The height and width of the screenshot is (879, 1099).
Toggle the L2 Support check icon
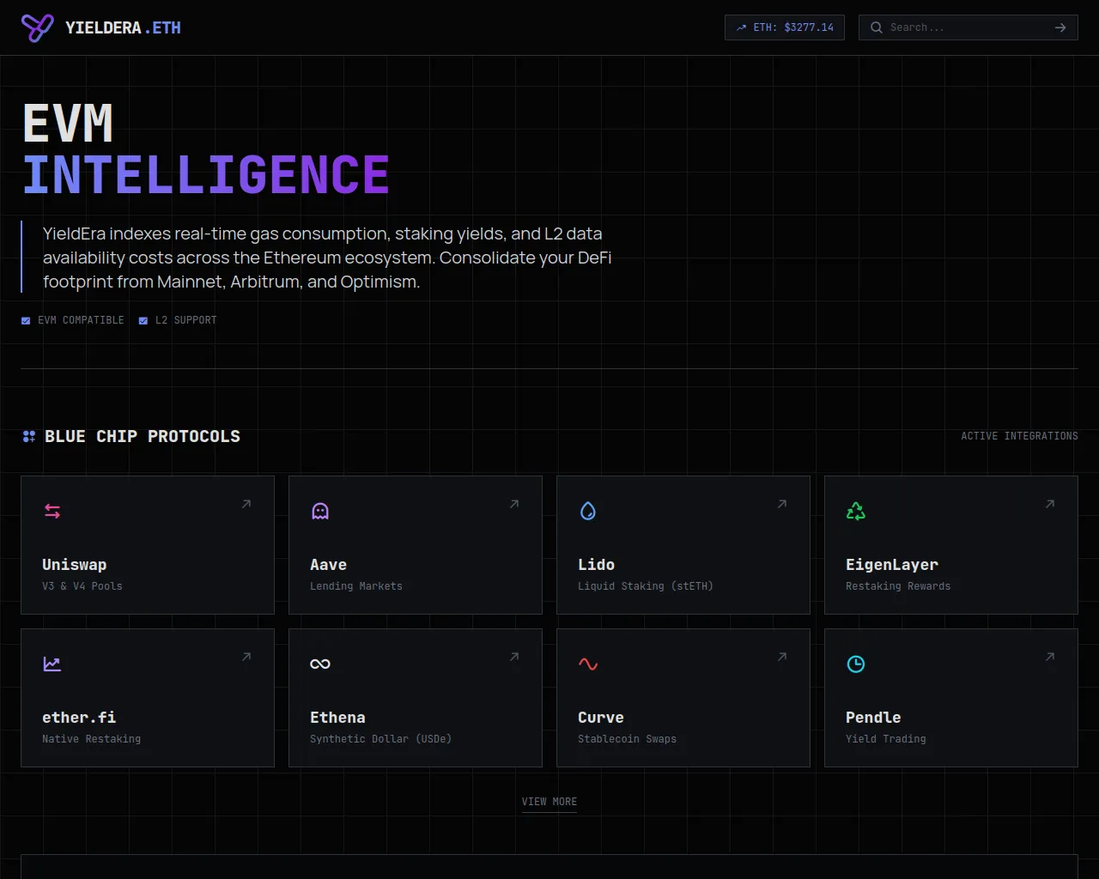[x=143, y=320]
